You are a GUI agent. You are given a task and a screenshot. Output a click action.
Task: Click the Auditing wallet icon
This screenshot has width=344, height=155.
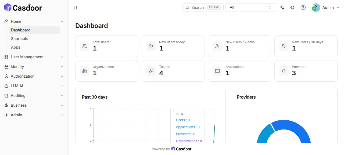pyautogui.click(x=6, y=96)
